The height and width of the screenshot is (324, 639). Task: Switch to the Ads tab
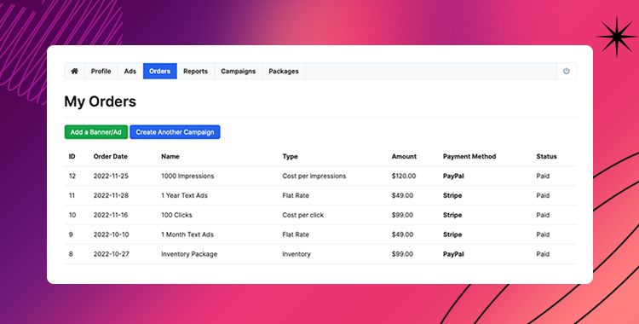[x=130, y=71]
